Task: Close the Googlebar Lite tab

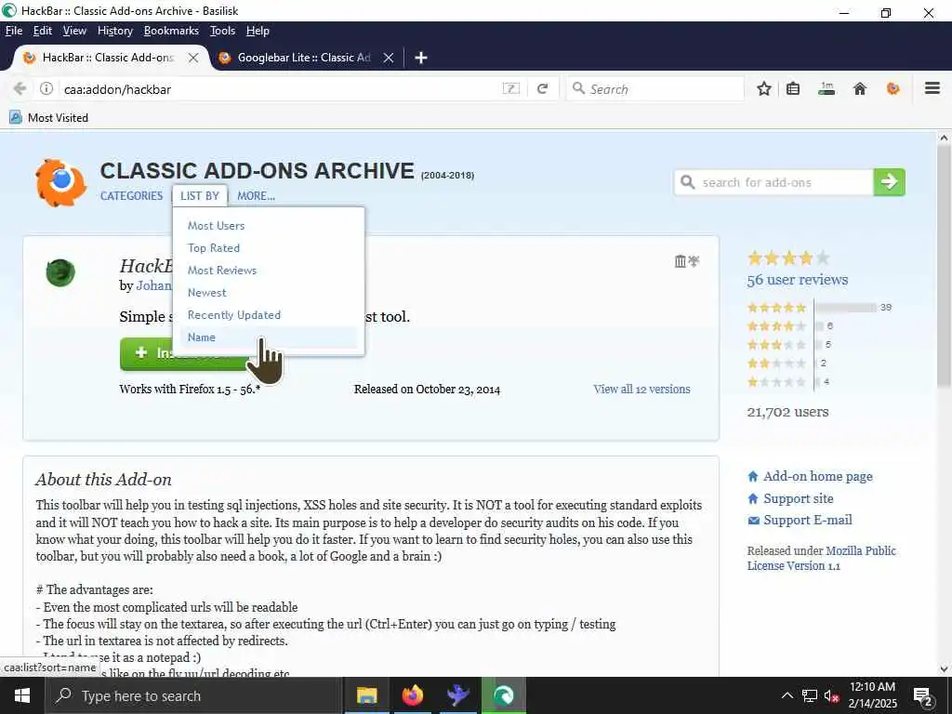Action: point(389,58)
